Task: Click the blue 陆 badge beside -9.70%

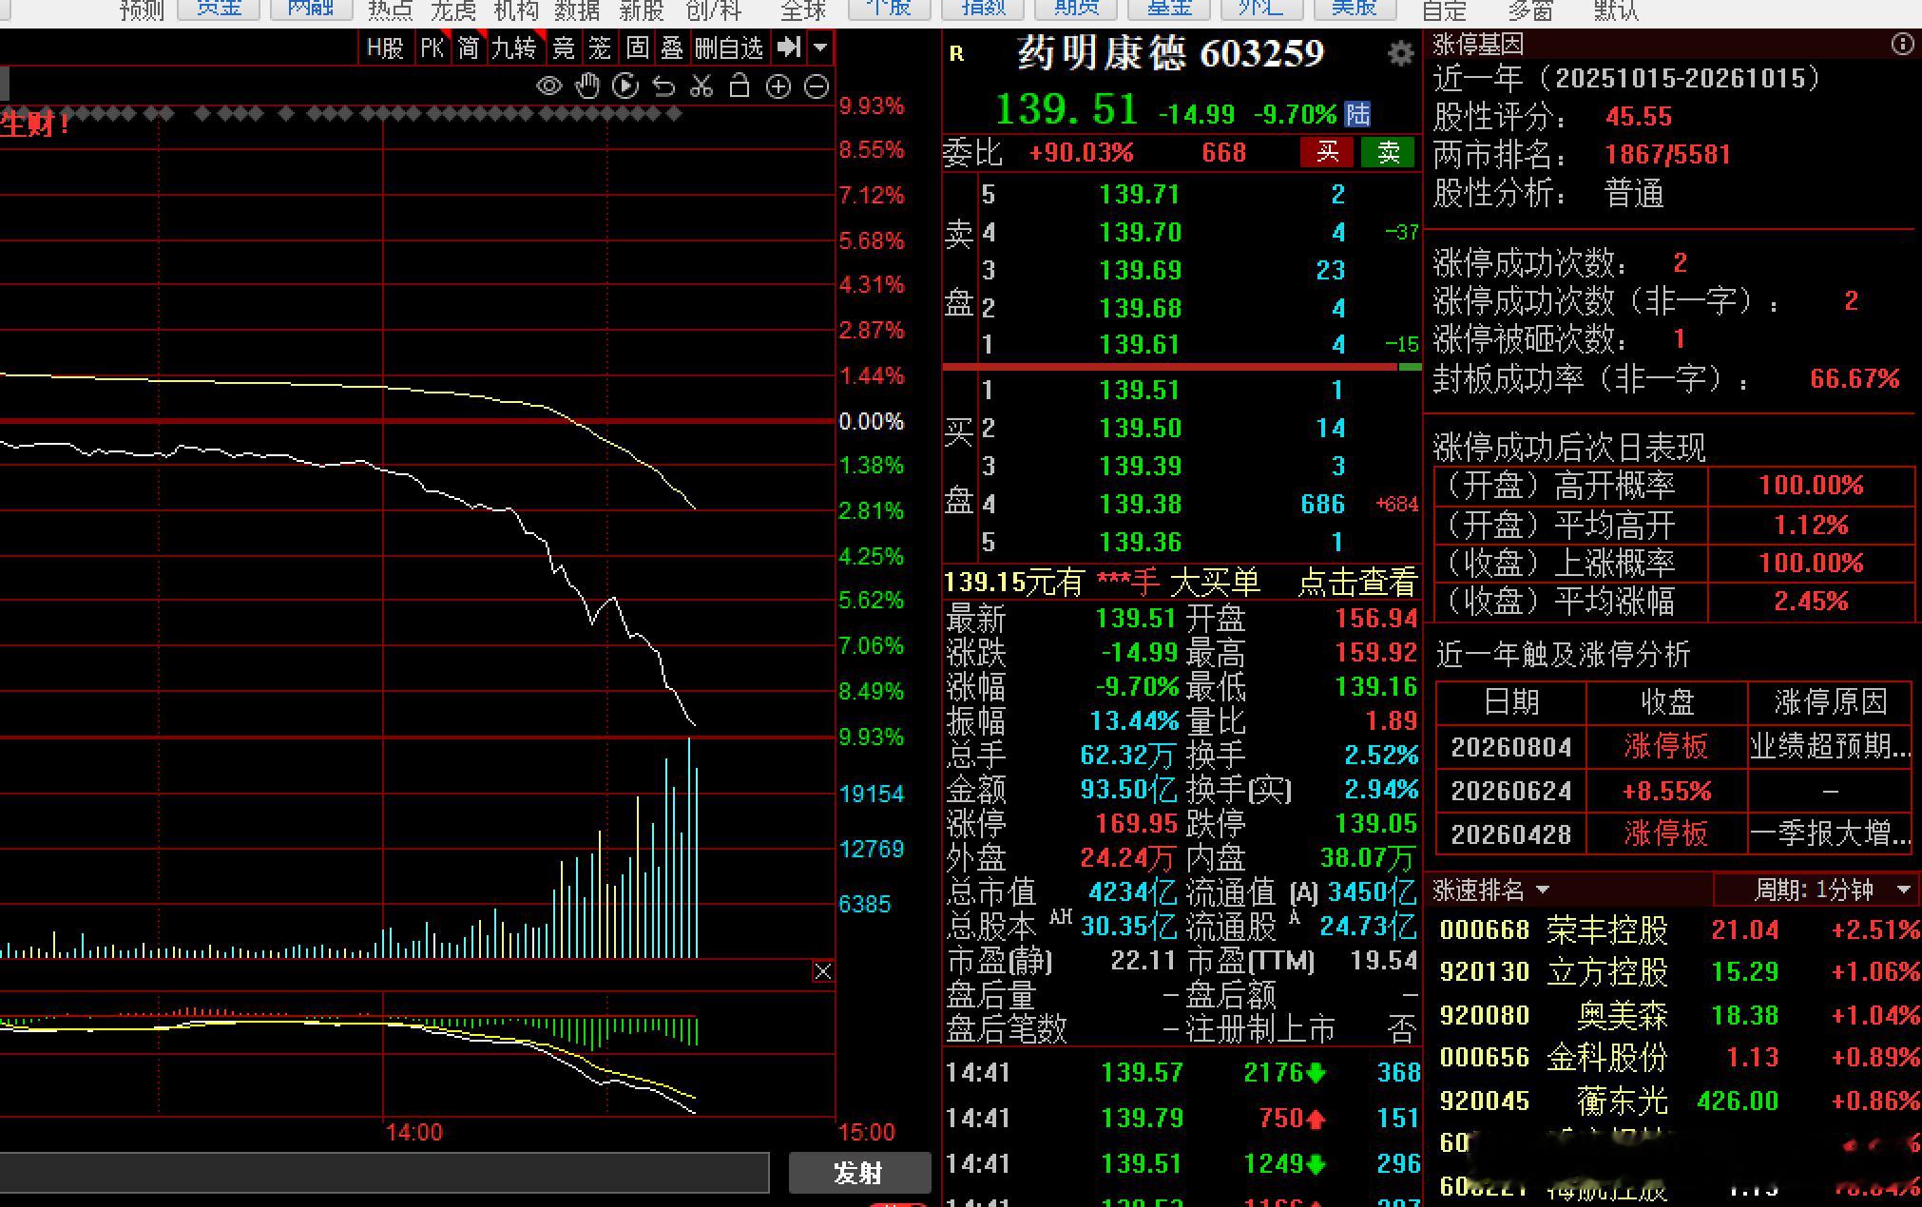Action: 1358,115
